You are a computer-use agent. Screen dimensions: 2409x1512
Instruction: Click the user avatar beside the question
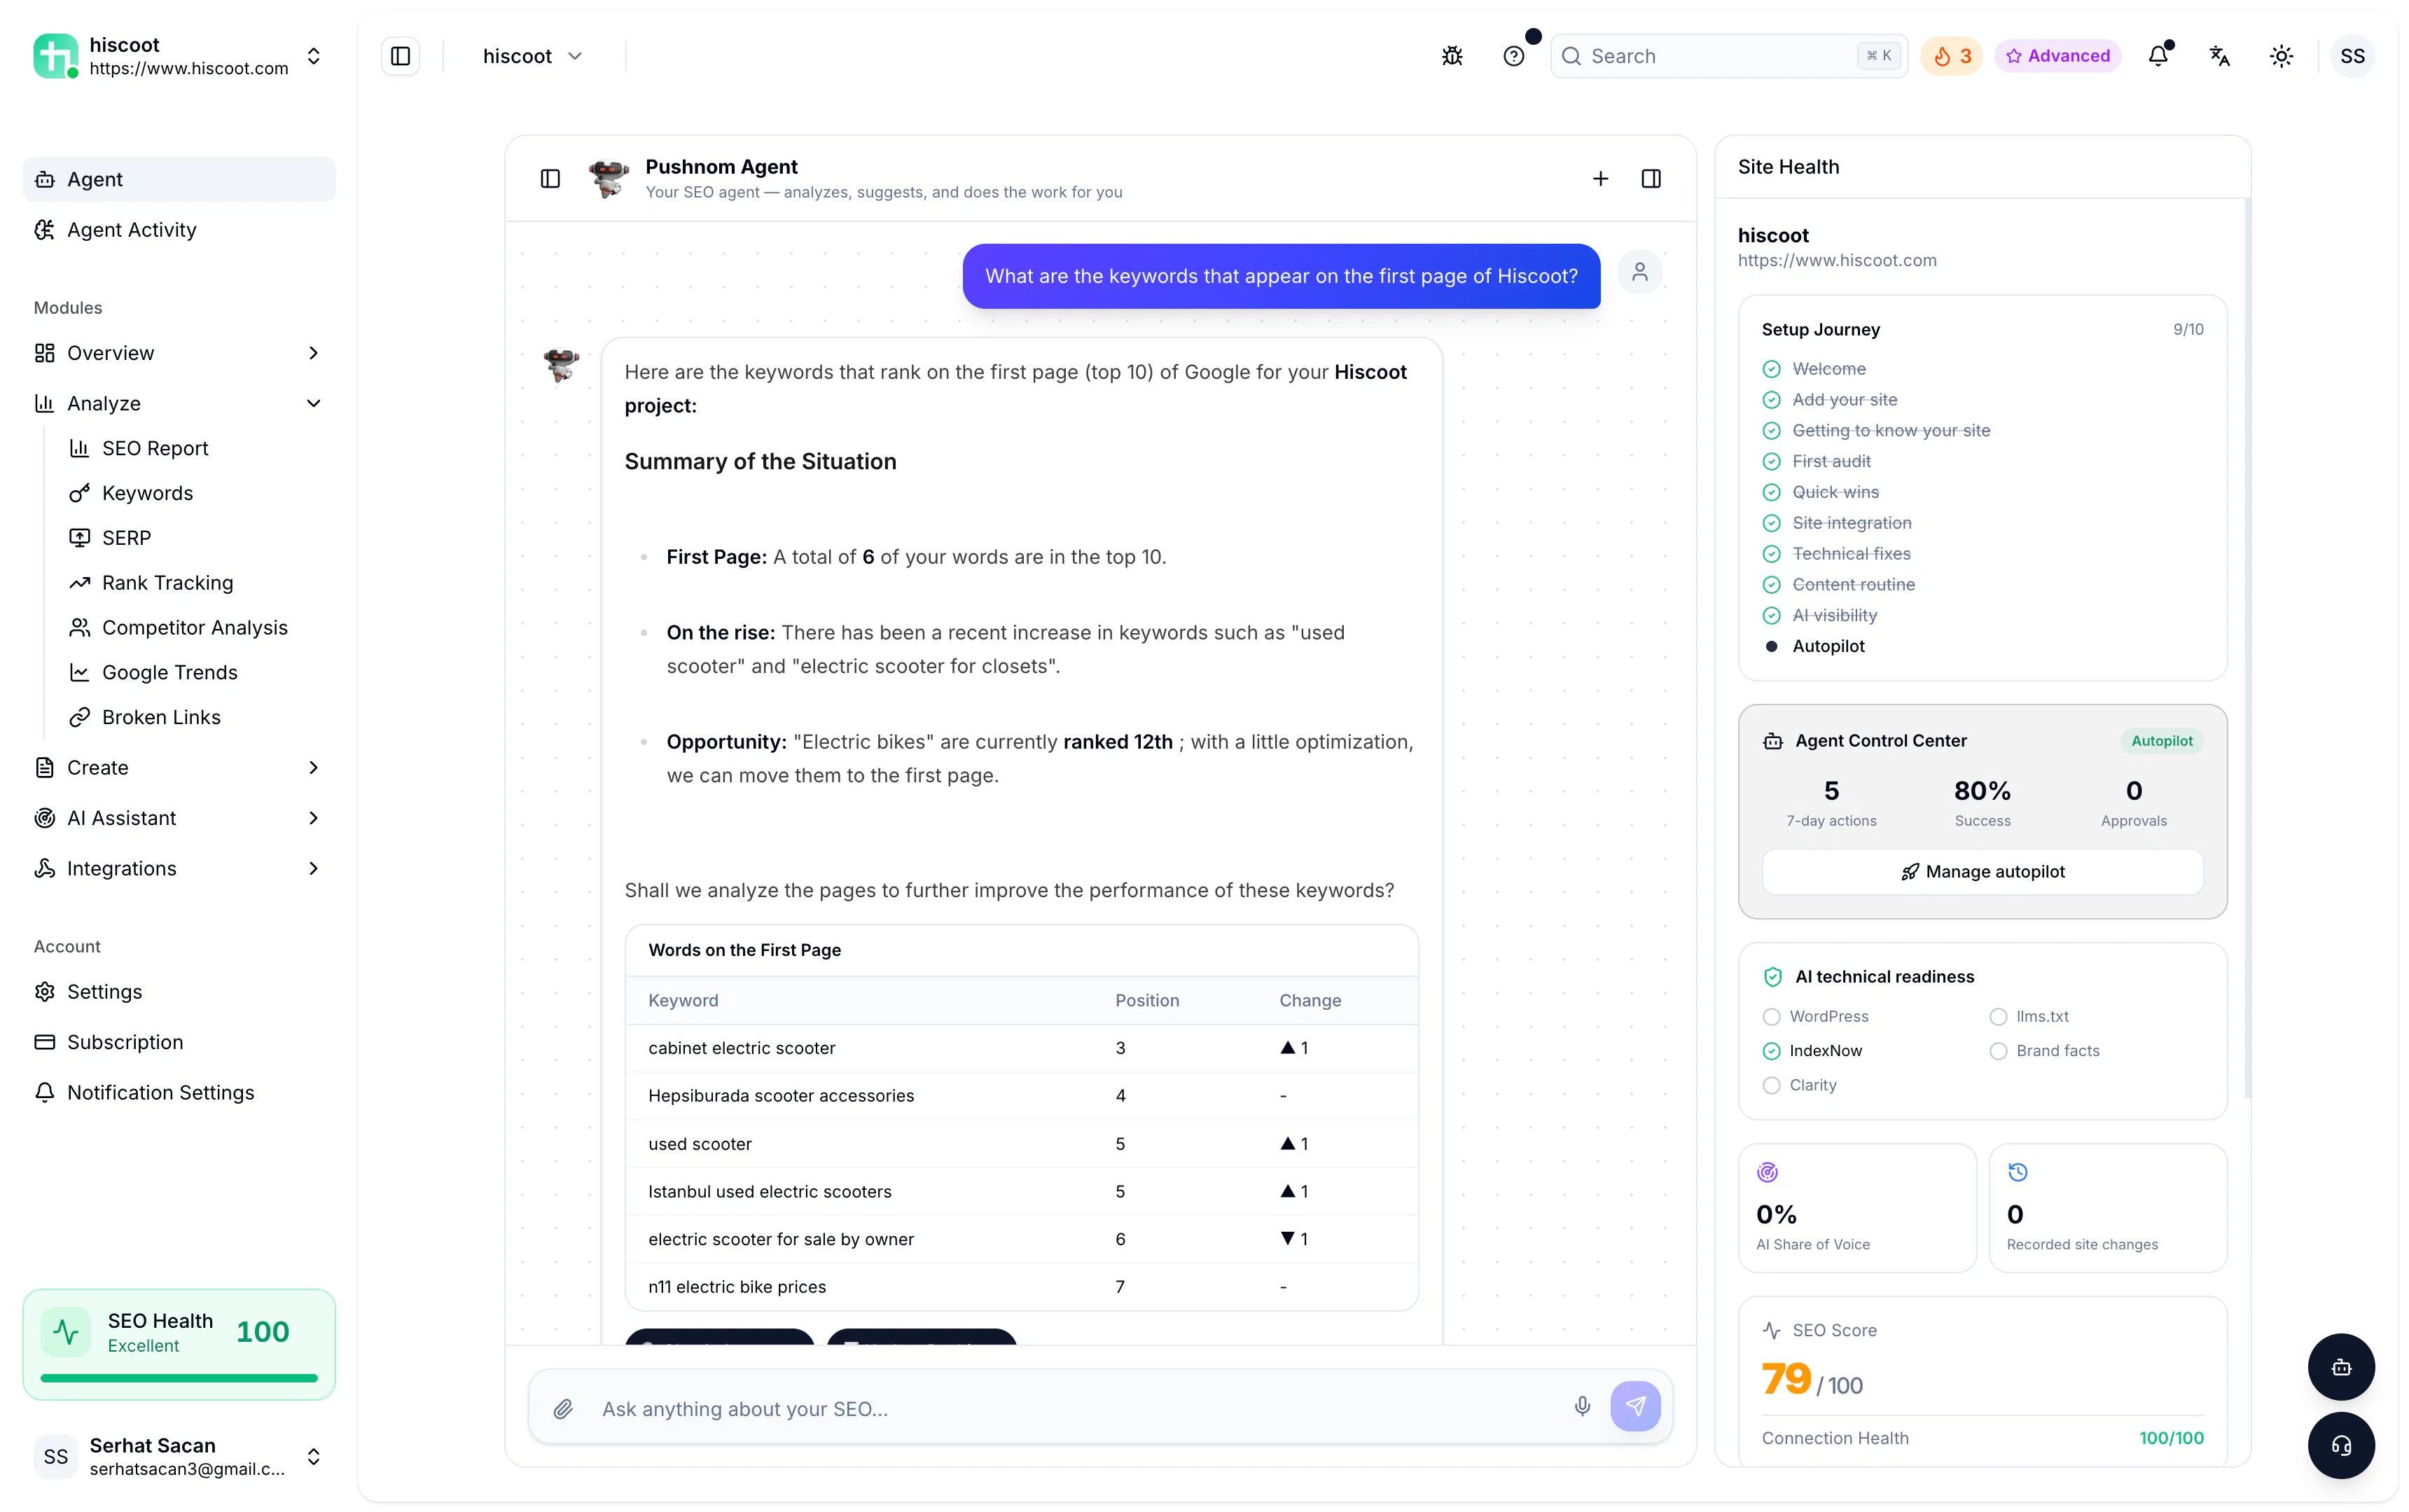tap(1639, 272)
